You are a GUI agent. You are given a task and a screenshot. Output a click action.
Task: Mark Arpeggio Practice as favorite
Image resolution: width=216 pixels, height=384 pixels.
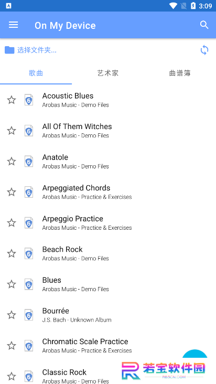point(11,223)
